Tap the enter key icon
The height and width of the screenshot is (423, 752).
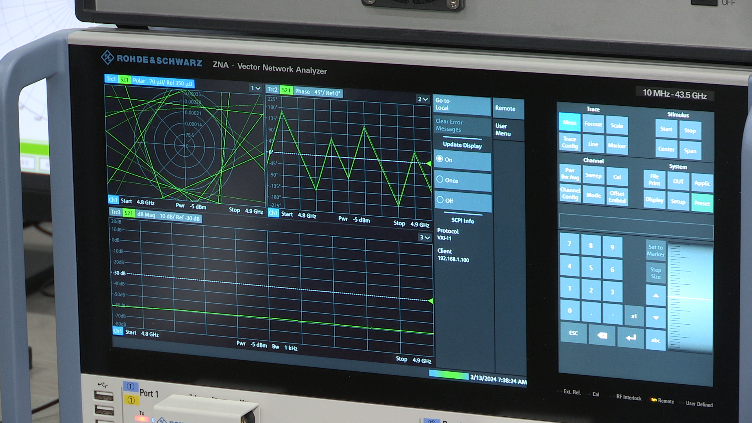coord(631,338)
